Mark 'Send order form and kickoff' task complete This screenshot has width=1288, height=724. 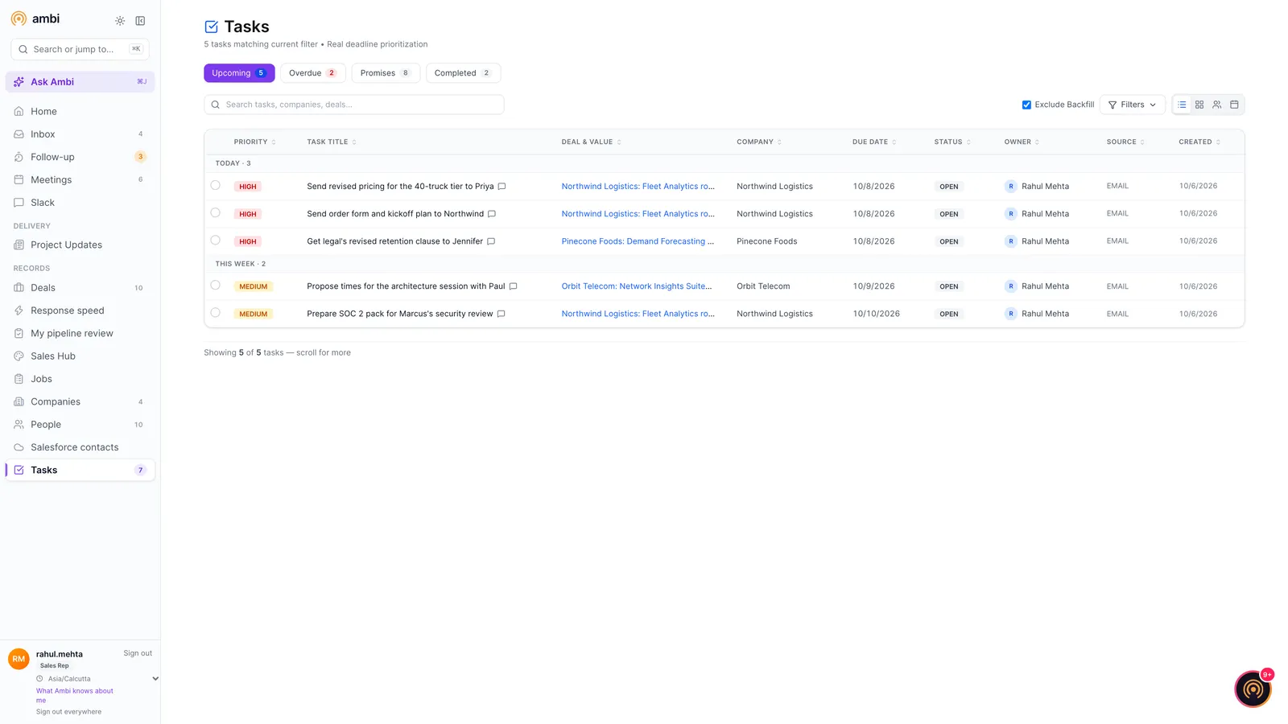(215, 213)
